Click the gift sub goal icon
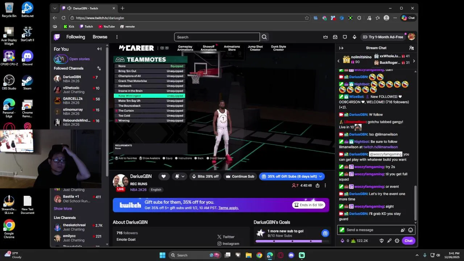Image resolution: width=464 pixels, height=261 pixels. [x=325, y=233]
